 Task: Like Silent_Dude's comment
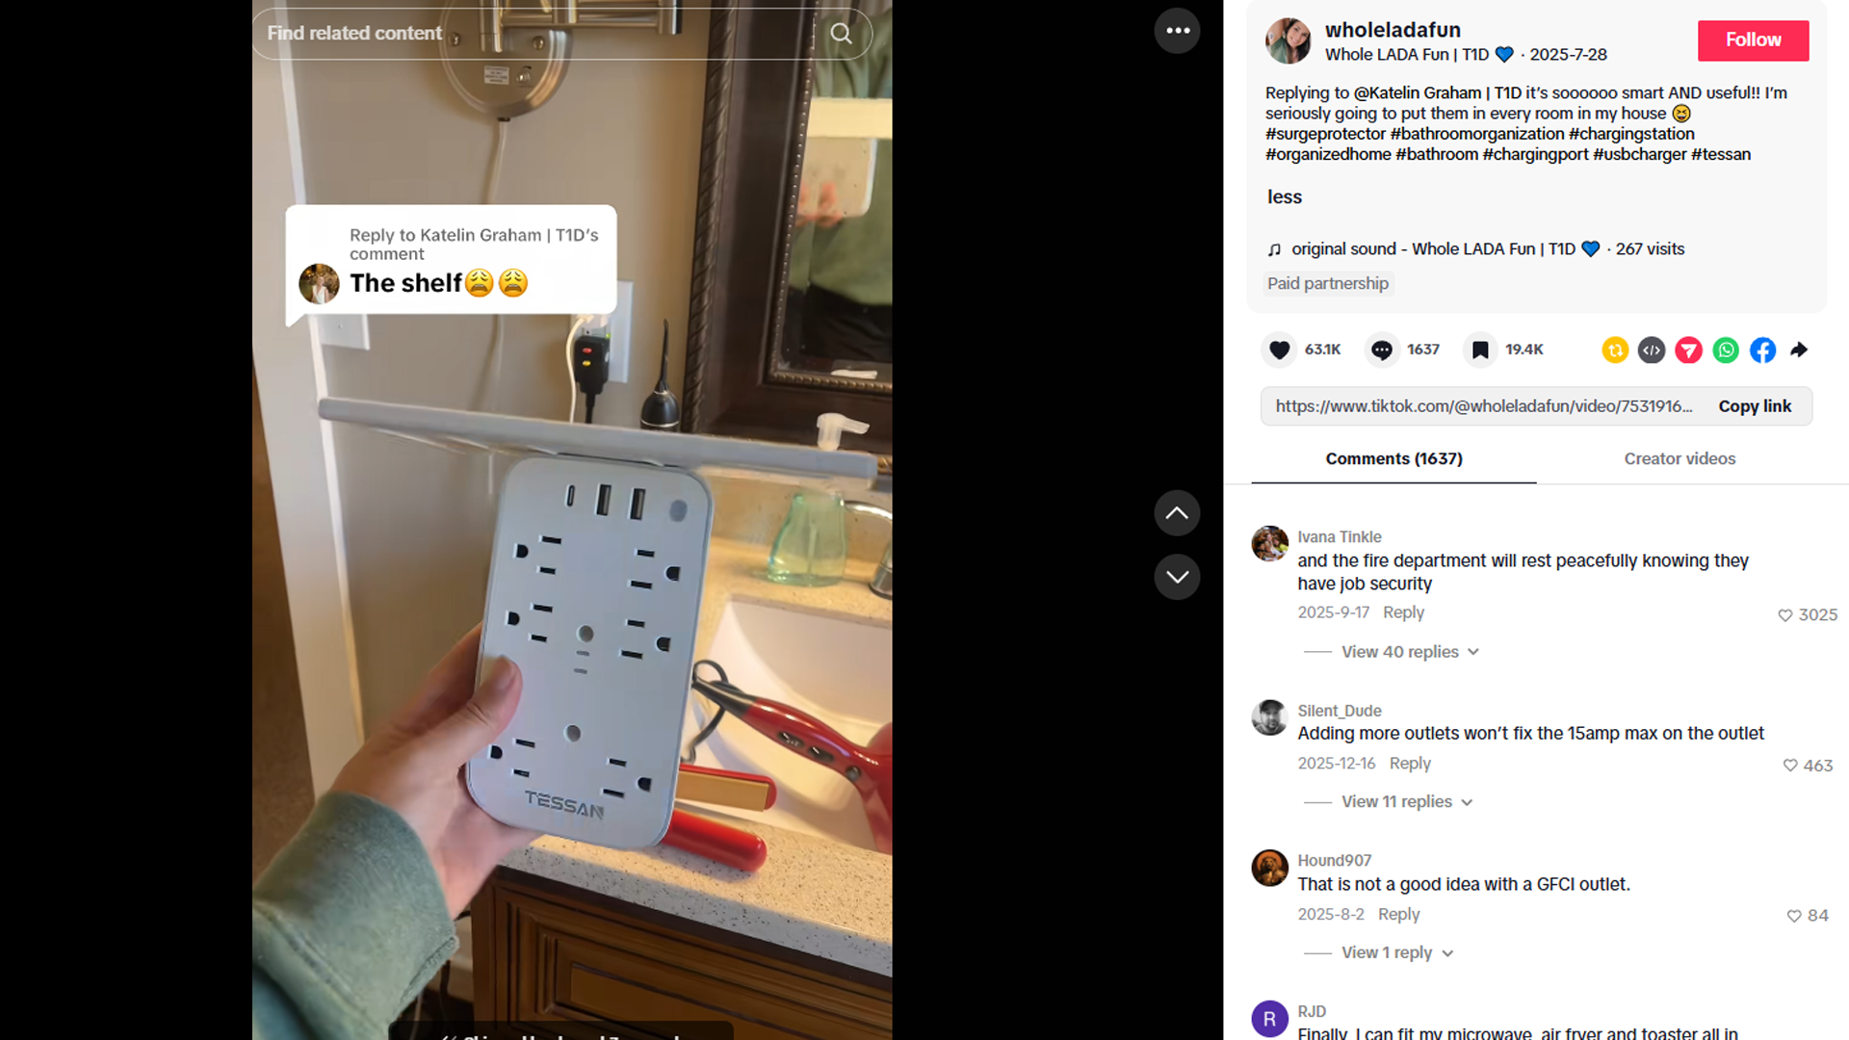coord(1789,766)
